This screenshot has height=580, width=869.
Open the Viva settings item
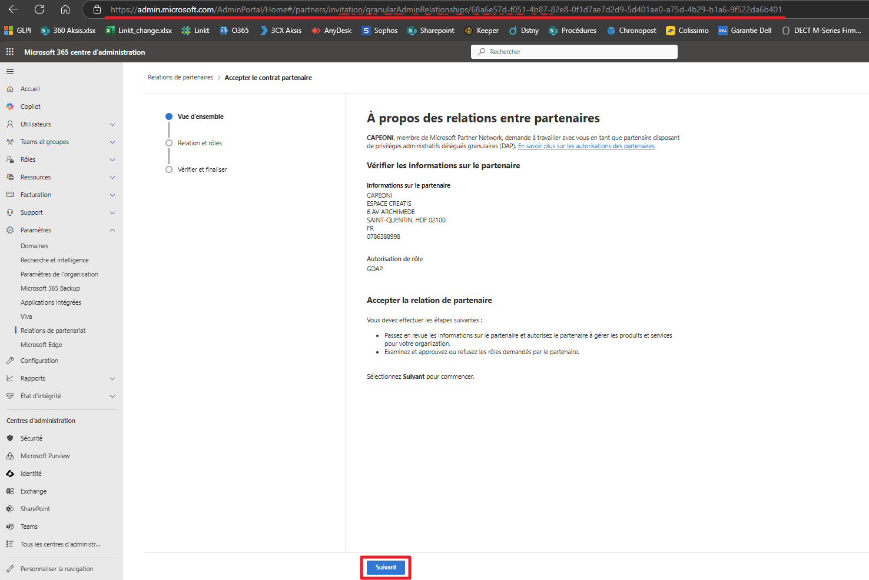point(26,316)
